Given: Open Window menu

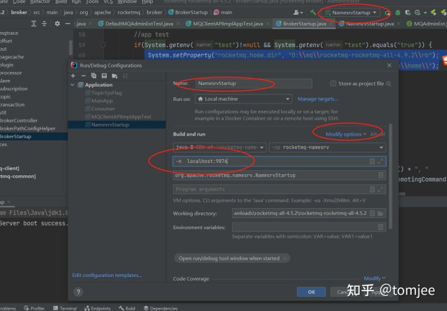Looking at the screenshot, I should click(127, 2).
